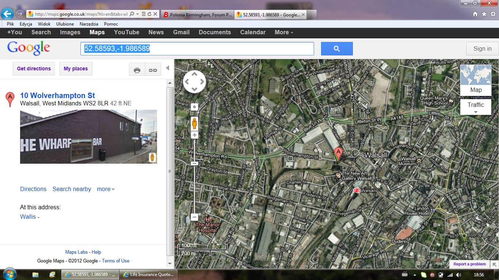
Task: Click the zoom in plus button
Action: [x=194, y=135]
